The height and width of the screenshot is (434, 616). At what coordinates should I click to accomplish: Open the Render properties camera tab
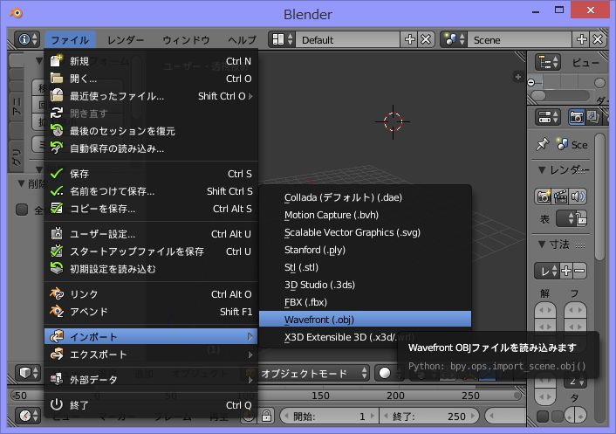(576, 117)
